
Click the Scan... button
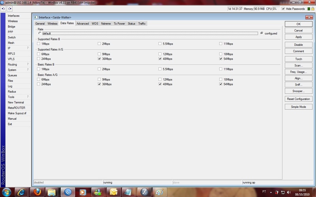pos(299,65)
